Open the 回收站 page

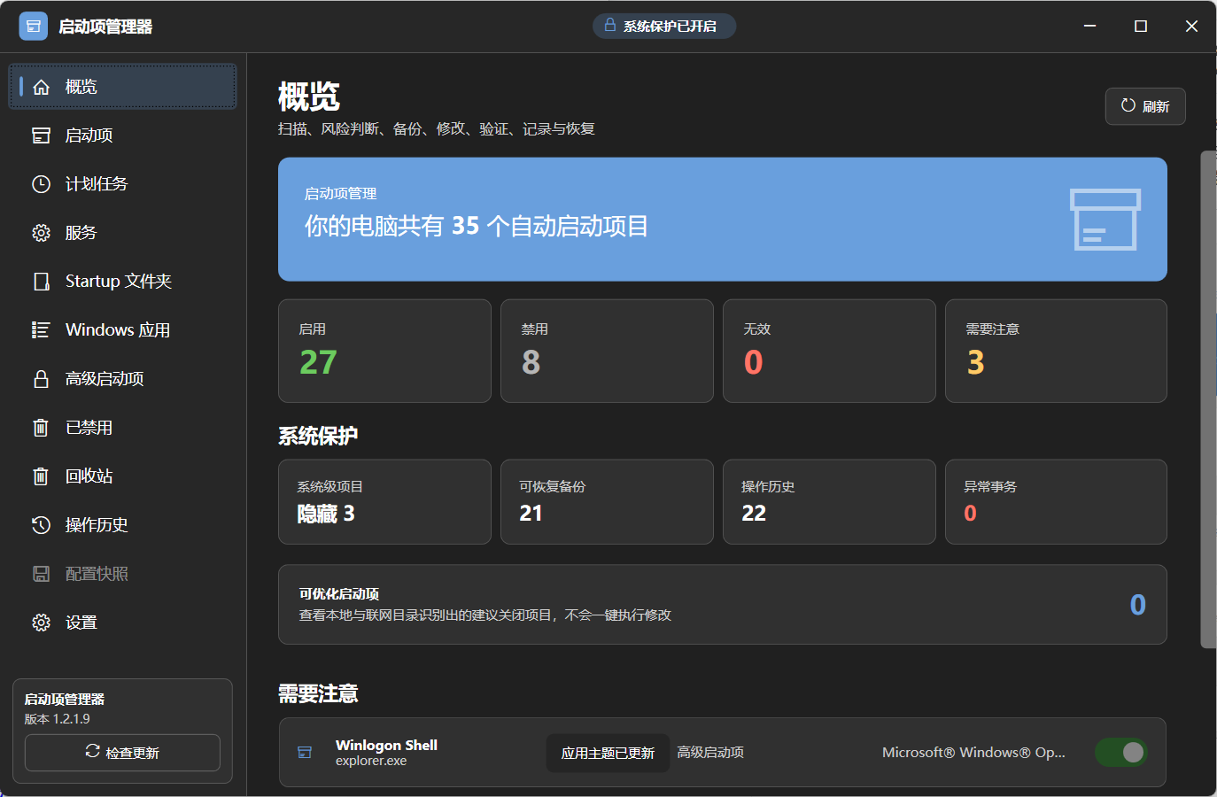pyautogui.click(x=122, y=476)
